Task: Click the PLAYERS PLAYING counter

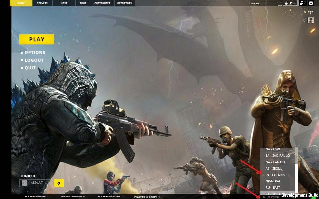Action: point(111,197)
